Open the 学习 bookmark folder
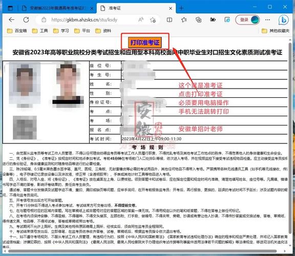Image resolution: width=295 pixels, height=256 pixels. click(x=61, y=31)
